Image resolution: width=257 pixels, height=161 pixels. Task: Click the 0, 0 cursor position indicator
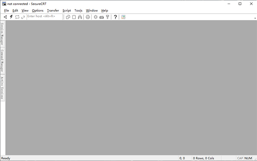pyautogui.click(x=182, y=158)
